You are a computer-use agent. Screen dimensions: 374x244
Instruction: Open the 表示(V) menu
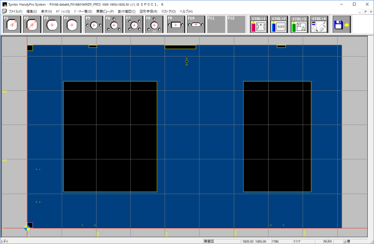(46, 11)
